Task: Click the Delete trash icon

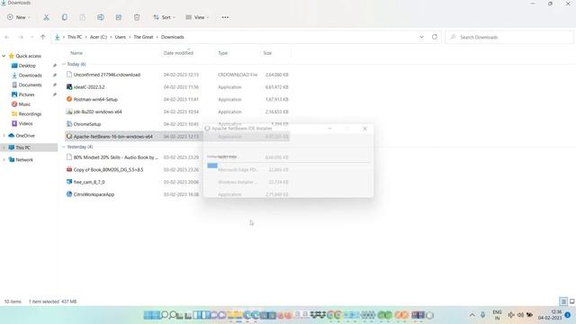Action: point(137,17)
